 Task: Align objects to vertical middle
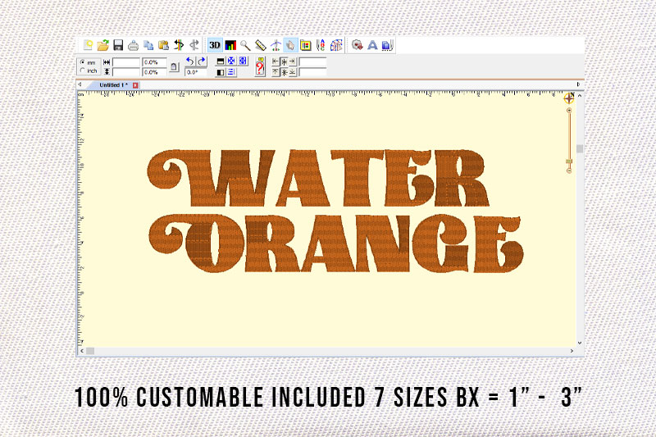pyautogui.click(x=284, y=72)
